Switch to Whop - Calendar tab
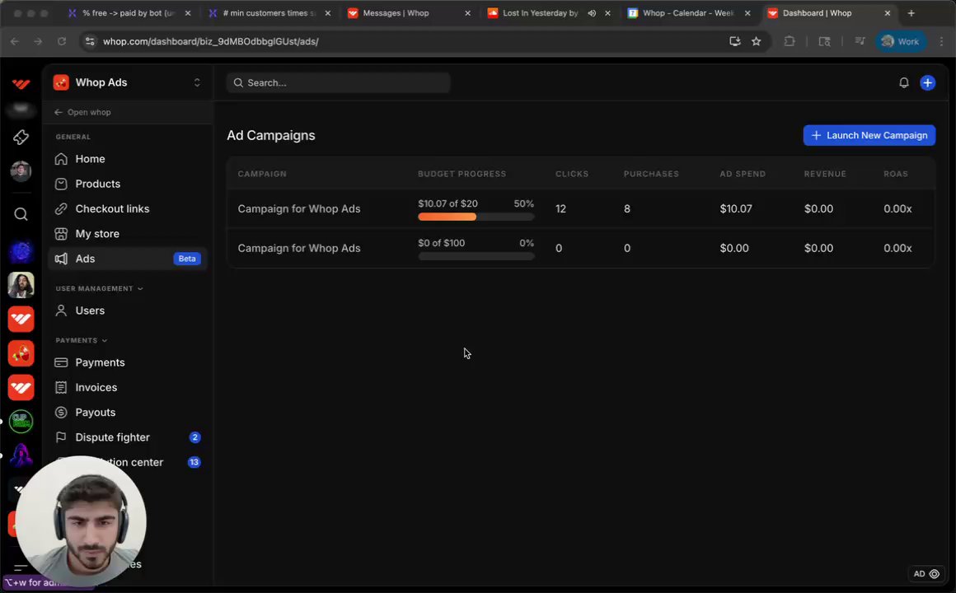 pyautogui.click(x=687, y=13)
